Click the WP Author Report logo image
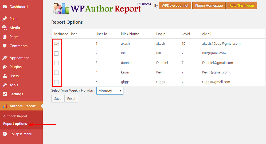 [101, 8]
